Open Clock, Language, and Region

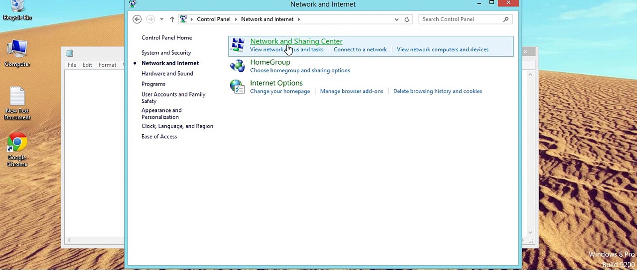(x=177, y=126)
